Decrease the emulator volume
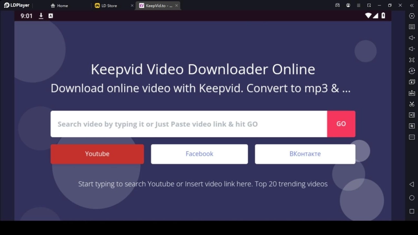The image size is (418, 235). coord(412,49)
